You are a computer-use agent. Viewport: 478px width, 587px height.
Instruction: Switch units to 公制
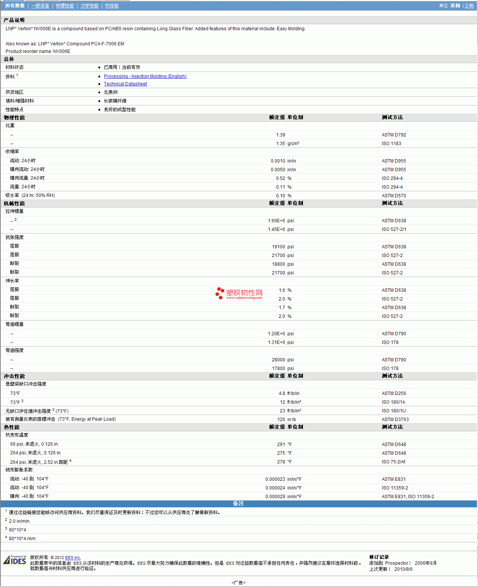pos(469,6)
